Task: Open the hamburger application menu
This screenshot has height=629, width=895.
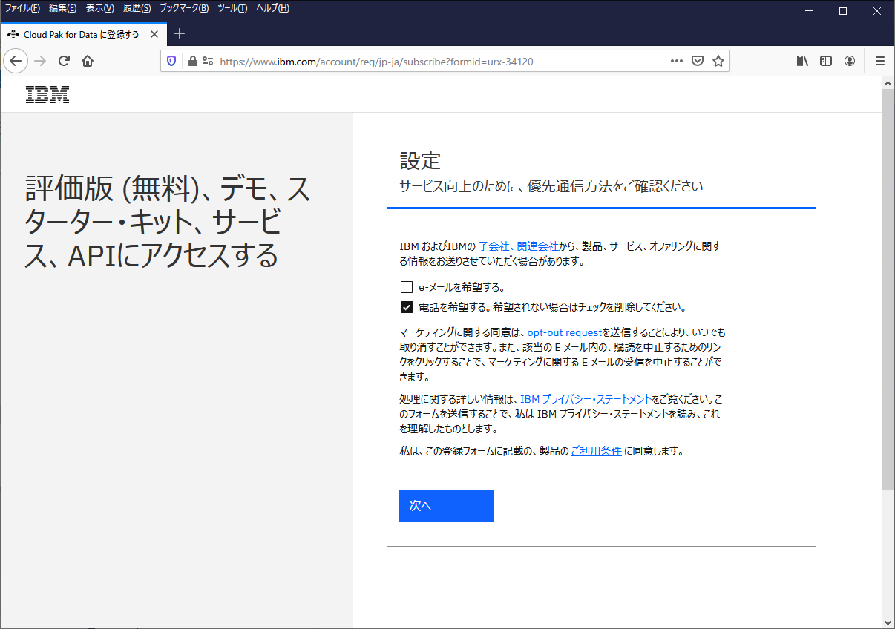Action: click(880, 61)
